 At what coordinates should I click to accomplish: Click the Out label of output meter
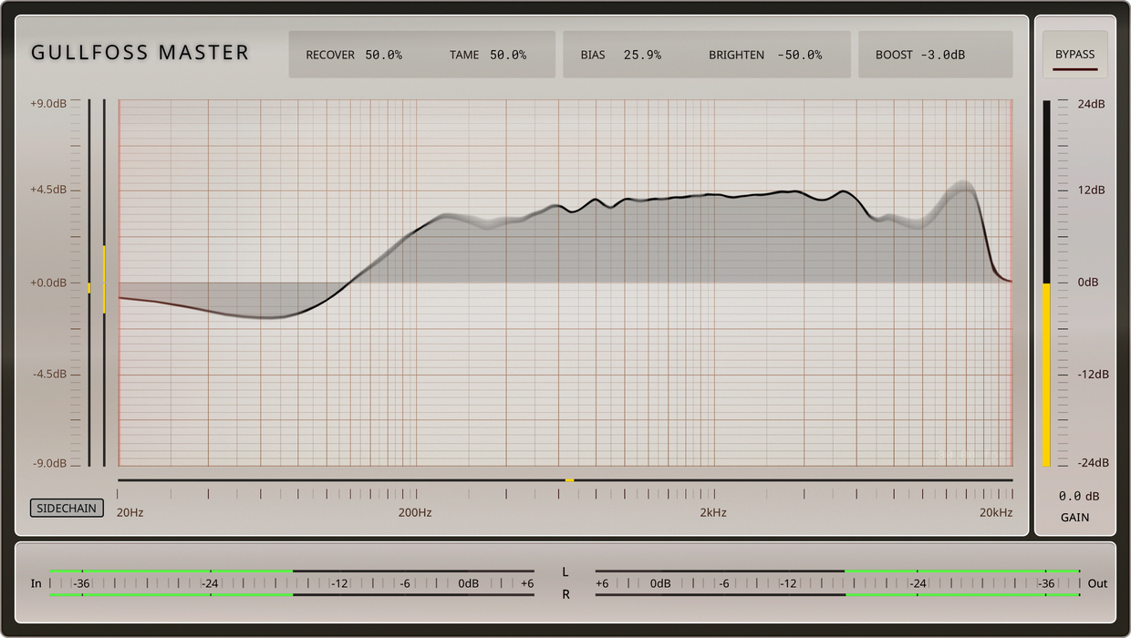click(1097, 583)
